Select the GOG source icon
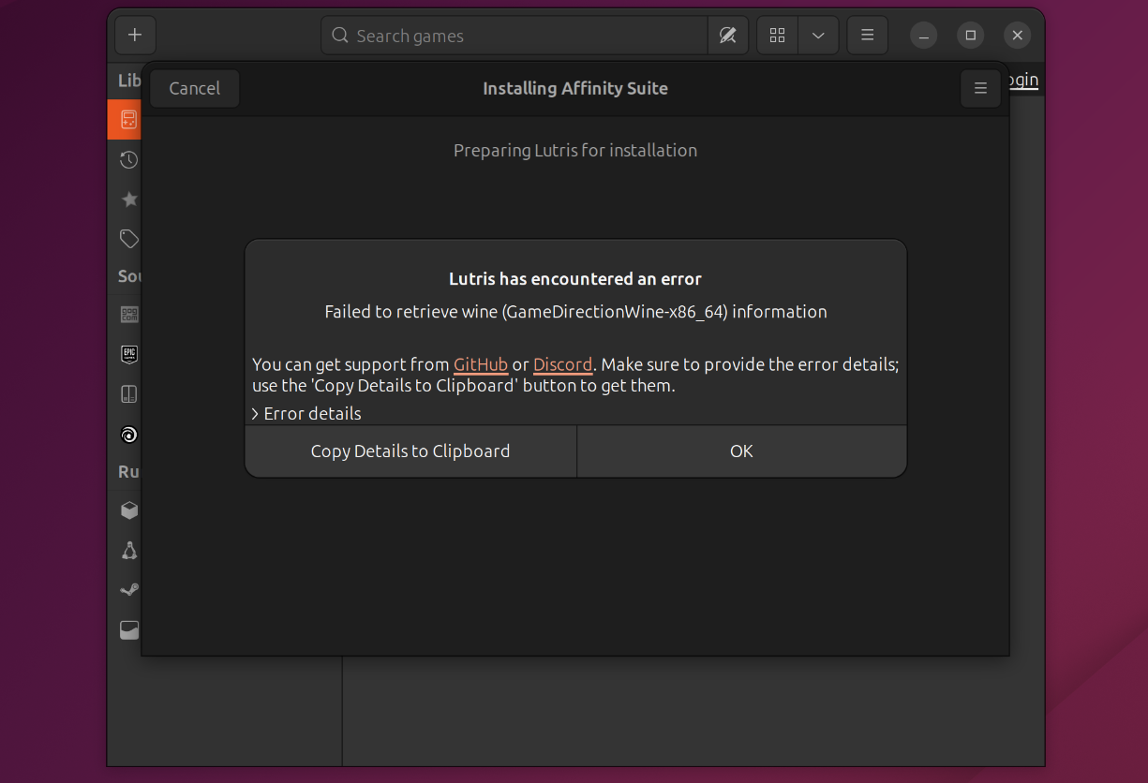Viewport: 1148px width, 783px height. point(129,315)
